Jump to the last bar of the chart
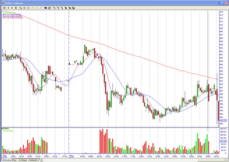The image size is (229, 162). pyautogui.click(x=15, y=8)
